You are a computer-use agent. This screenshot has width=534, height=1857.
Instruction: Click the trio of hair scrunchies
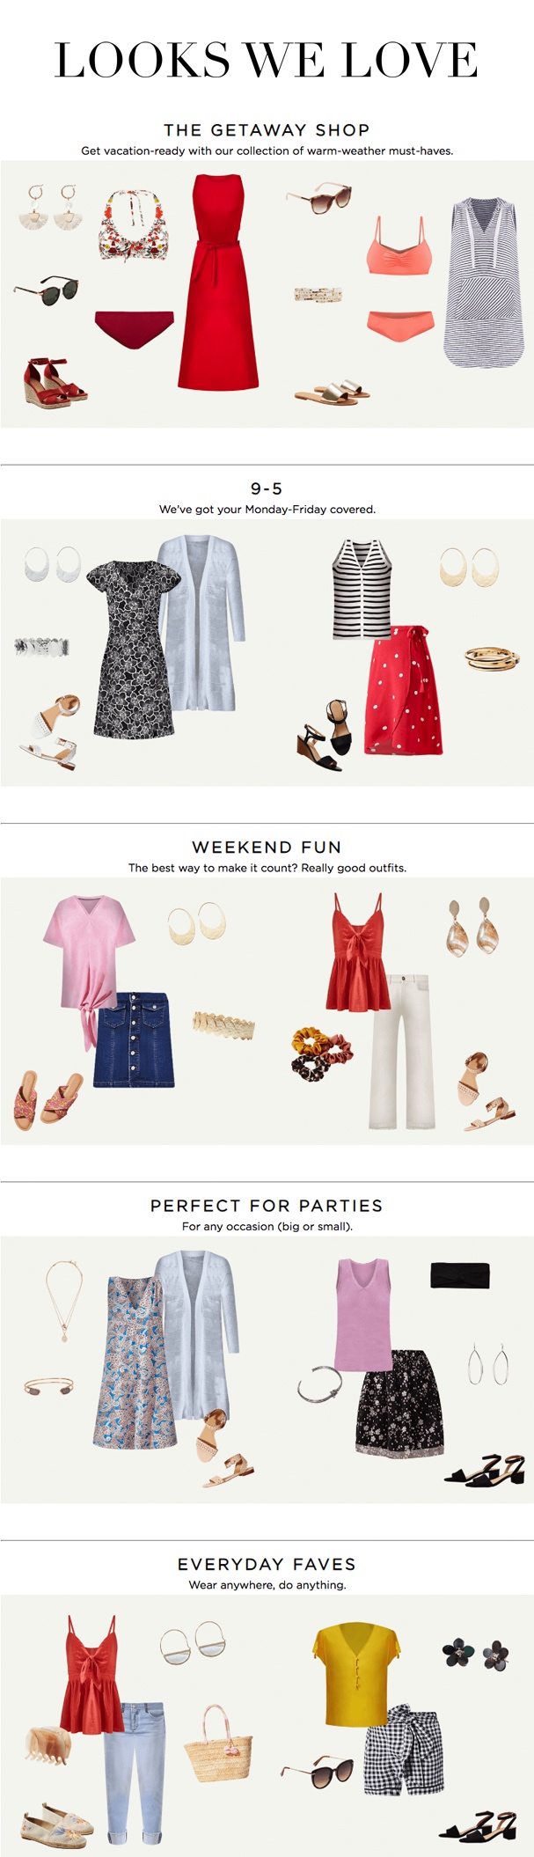(320, 1053)
